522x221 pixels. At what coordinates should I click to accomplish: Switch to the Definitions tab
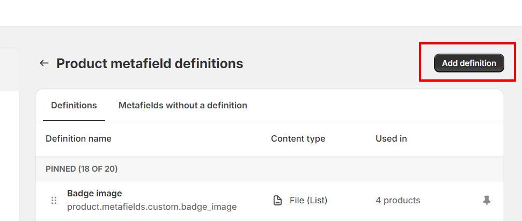(x=74, y=105)
